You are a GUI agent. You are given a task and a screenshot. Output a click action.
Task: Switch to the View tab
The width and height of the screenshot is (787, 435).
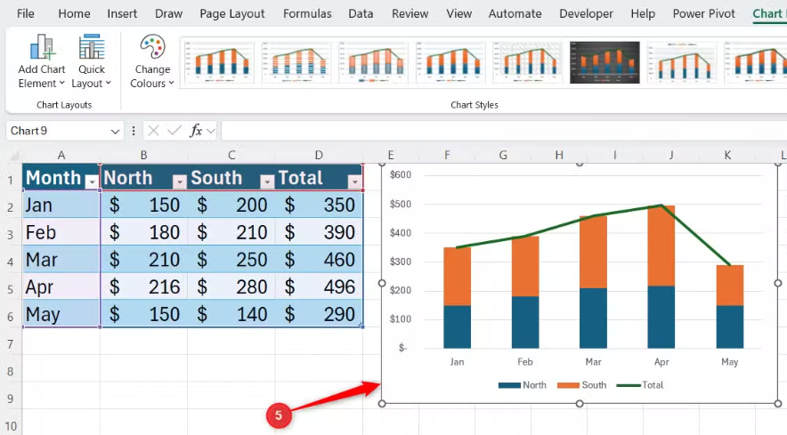coord(458,13)
